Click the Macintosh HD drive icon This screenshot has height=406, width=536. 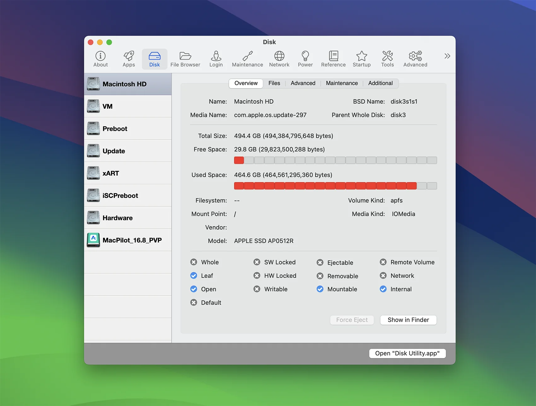point(93,84)
